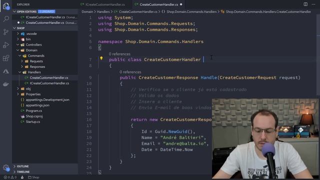Viewport: 320px width, 180px height.
Task: Open CreateCustomerHandler.cs in Handlers tree
Action: pyautogui.click(x=49, y=78)
